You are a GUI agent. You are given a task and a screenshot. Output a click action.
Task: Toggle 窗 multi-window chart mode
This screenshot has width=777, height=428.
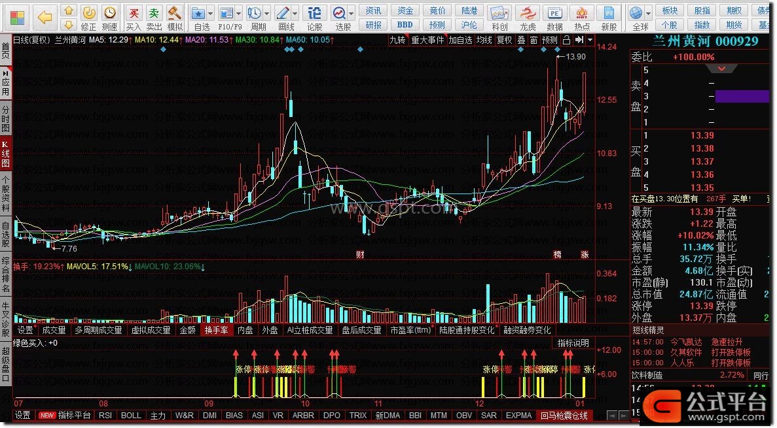click(533, 40)
